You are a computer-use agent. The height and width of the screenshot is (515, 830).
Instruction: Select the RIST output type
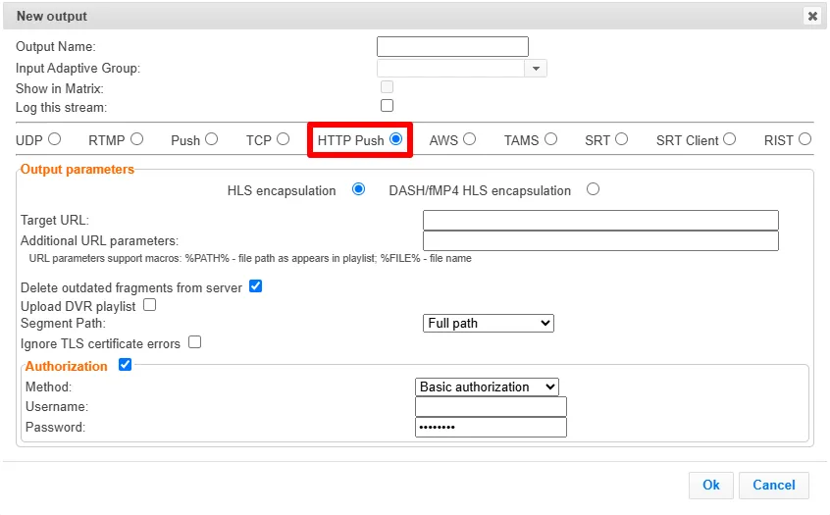pyautogui.click(x=805, y=139)
